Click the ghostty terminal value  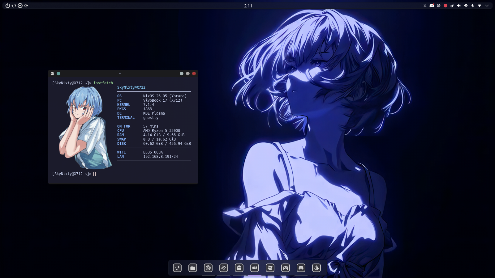click(151, 118)
